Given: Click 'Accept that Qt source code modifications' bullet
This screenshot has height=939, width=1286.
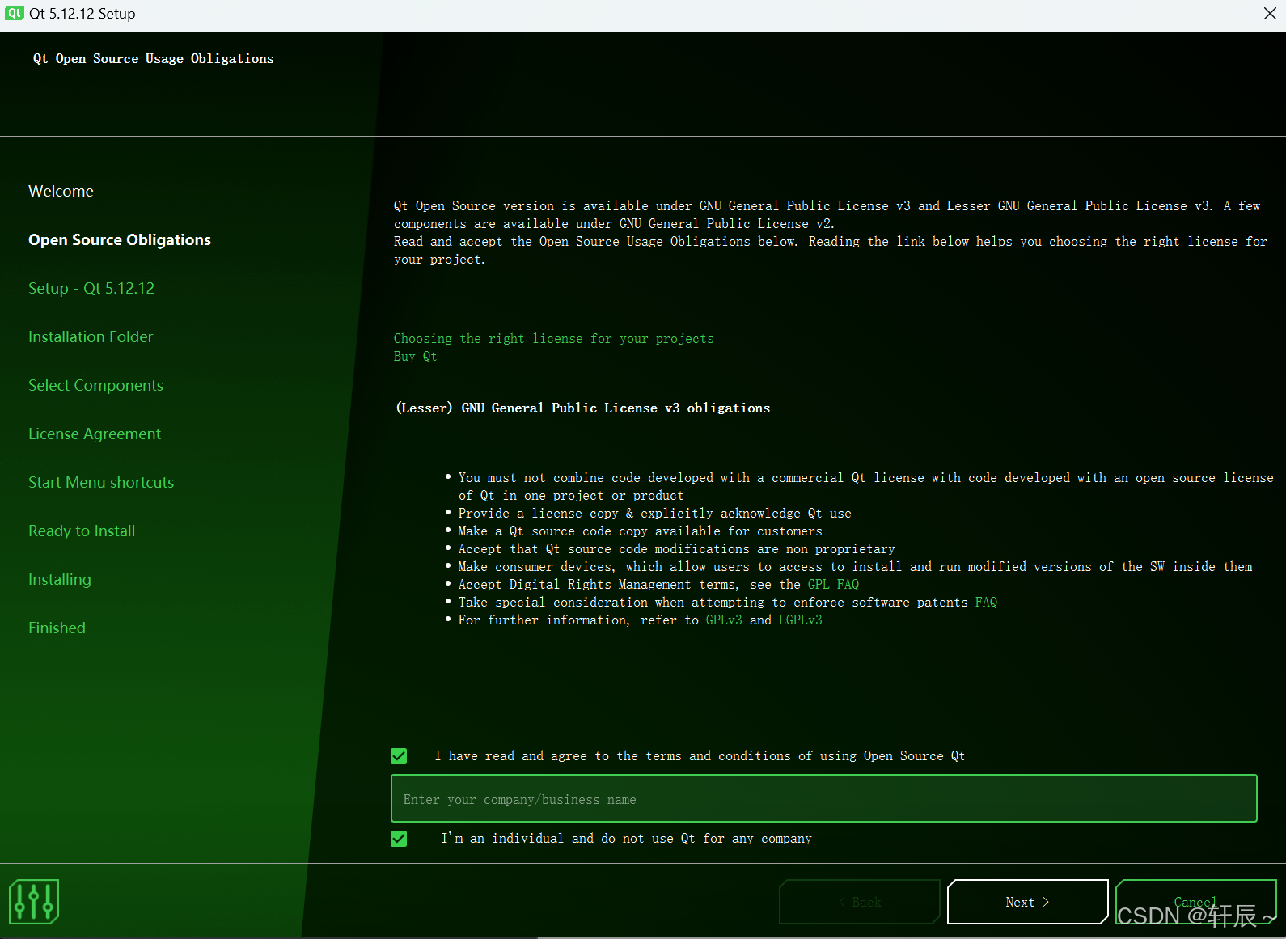Looking at the screenshot, I should [677, 549].
